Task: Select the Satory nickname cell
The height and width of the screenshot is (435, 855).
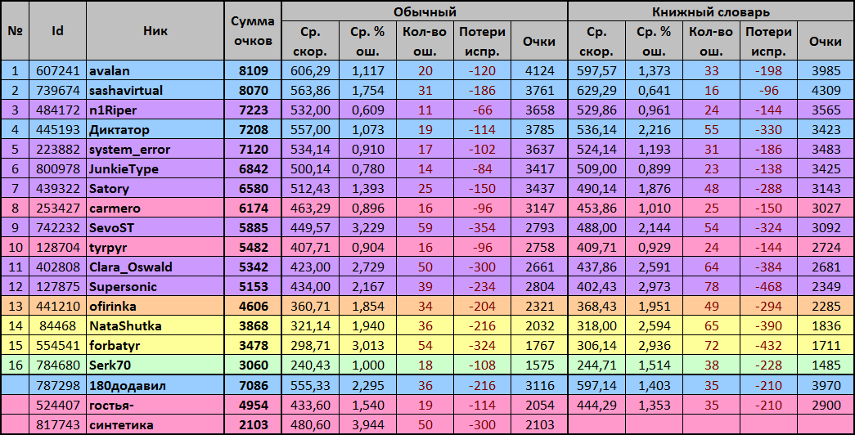Action: [x=155, y=188]
